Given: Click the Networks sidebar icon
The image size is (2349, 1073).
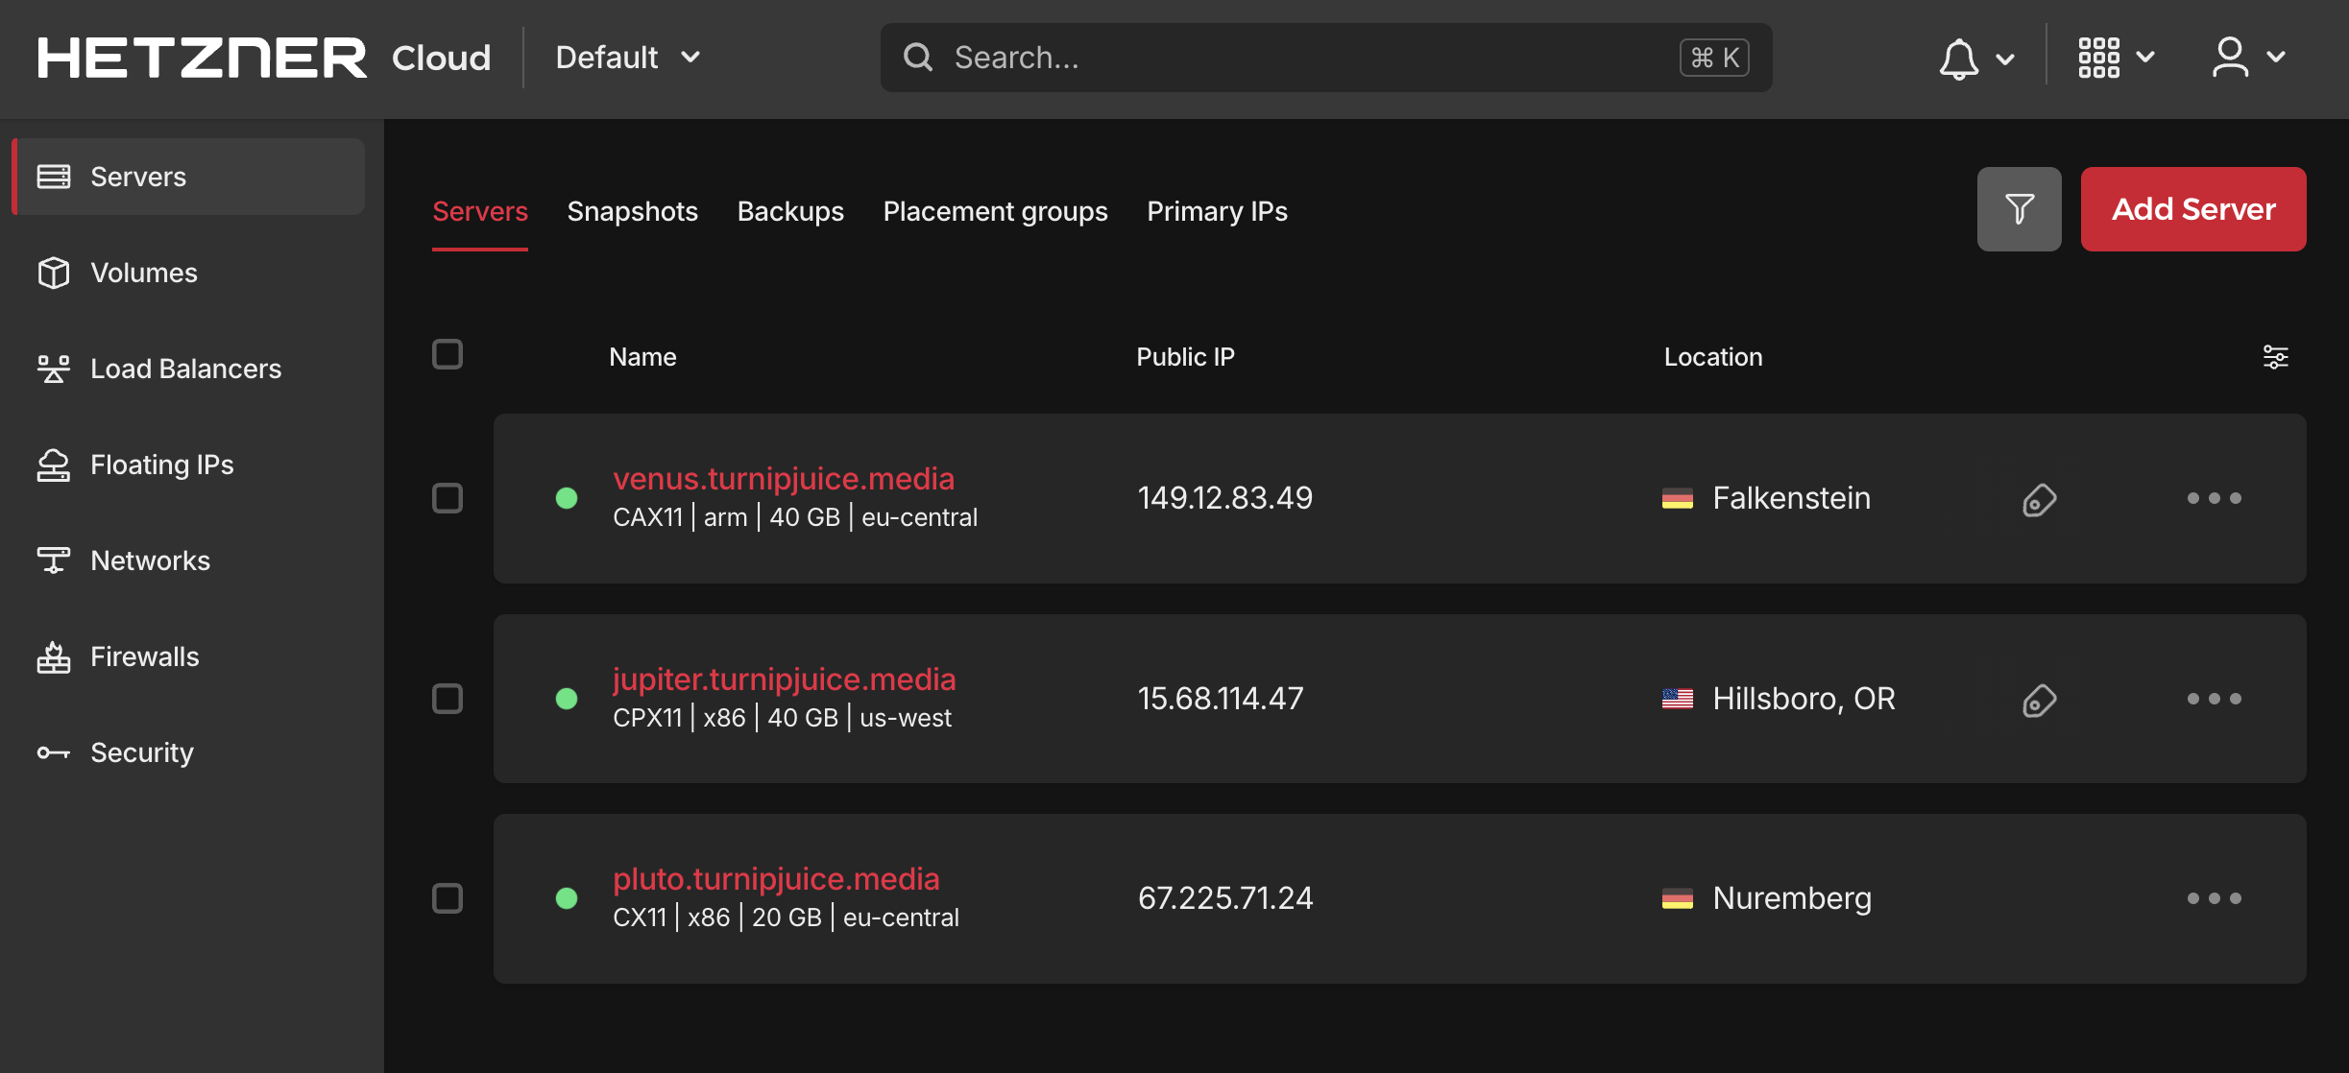Looking at the screenshot, I should [x=53, y=560].
